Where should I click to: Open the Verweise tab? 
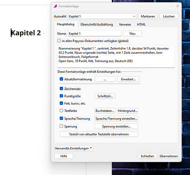pyautogui.click(x=125, y=24)
